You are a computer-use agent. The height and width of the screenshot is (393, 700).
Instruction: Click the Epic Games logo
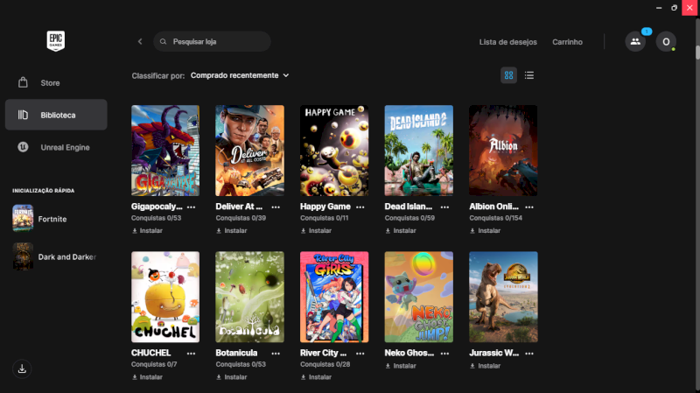pyautogui.click(x=56, y=41)
